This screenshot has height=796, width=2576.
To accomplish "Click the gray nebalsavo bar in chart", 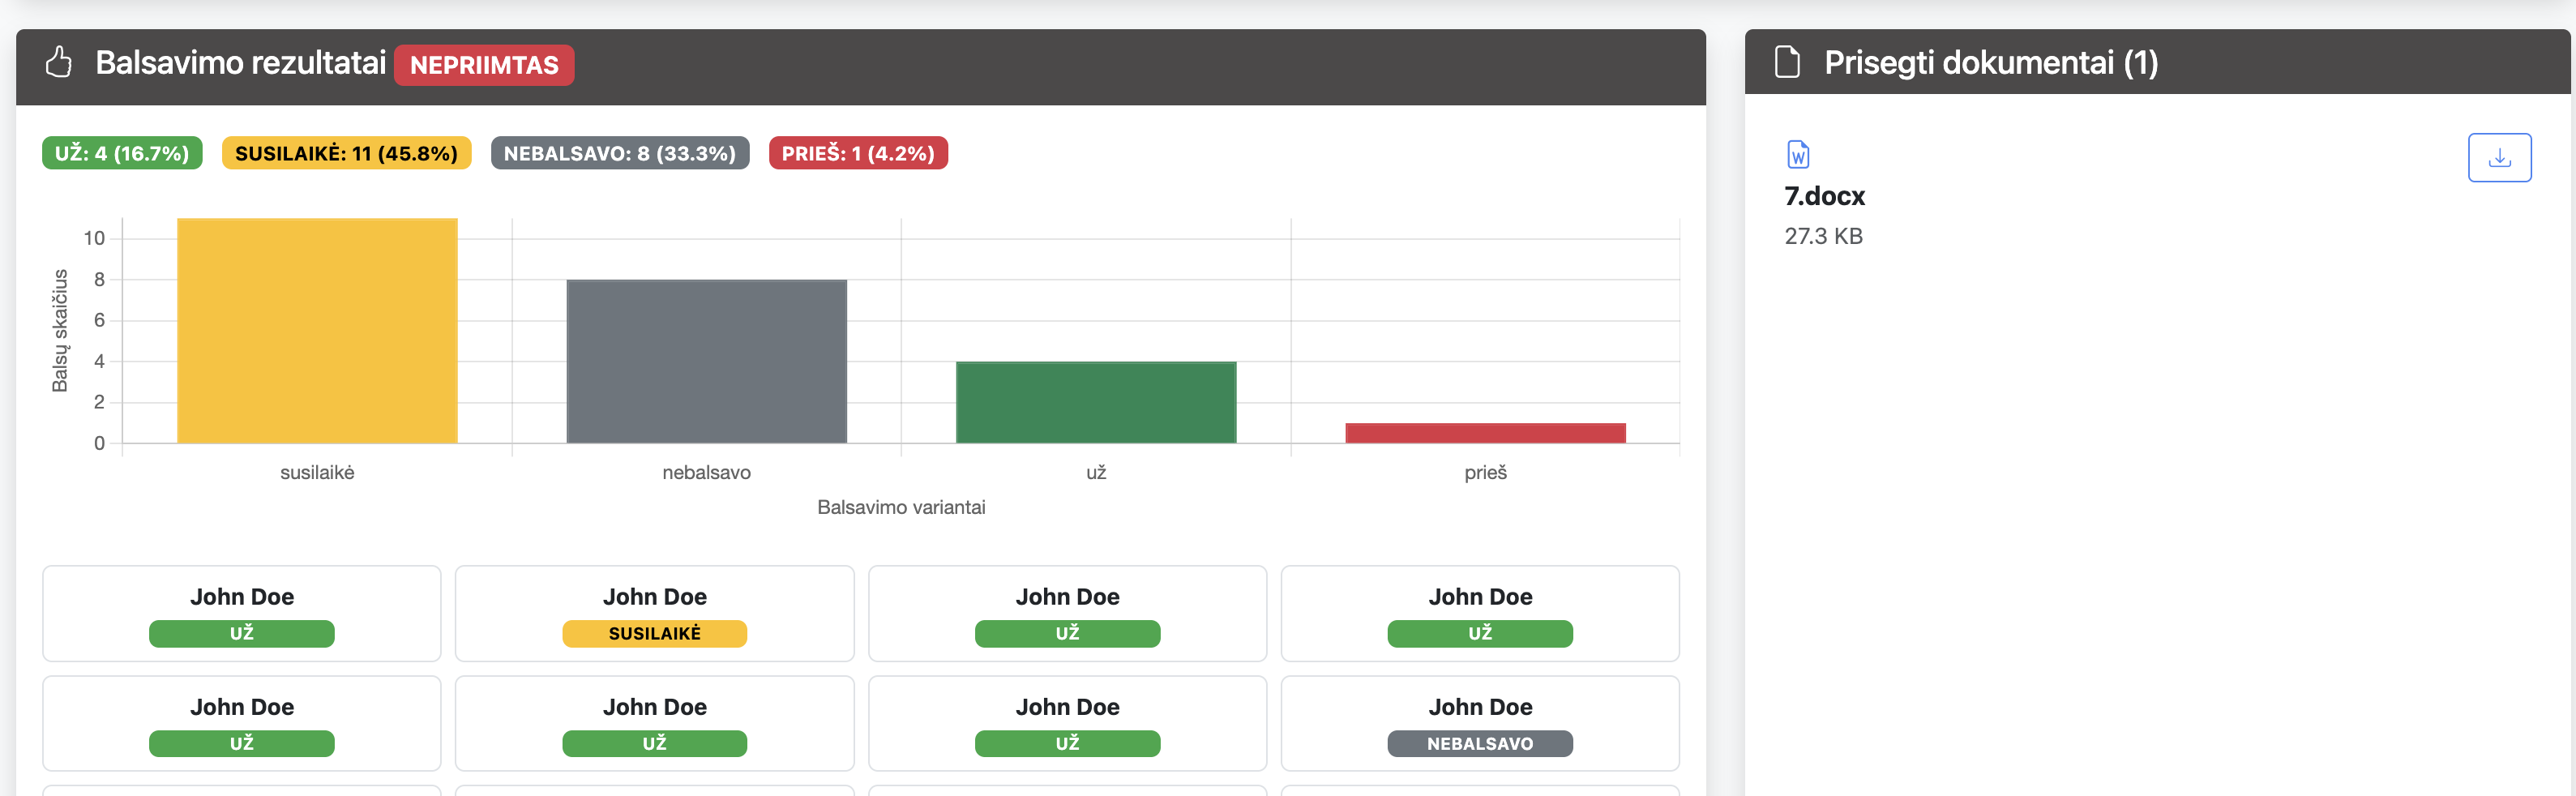I will (706, 361).
